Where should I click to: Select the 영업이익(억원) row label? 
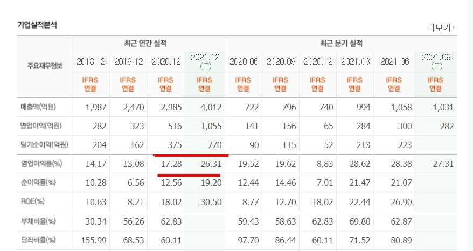click(41, 126)
